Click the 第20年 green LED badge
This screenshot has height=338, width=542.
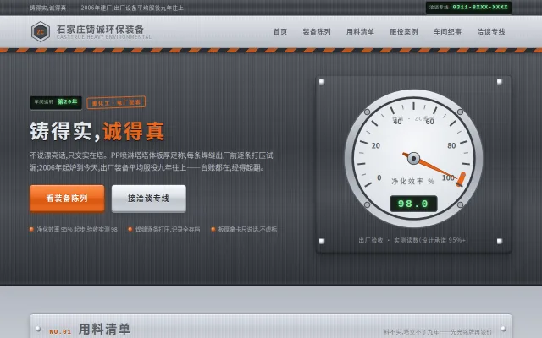point(56,102)
